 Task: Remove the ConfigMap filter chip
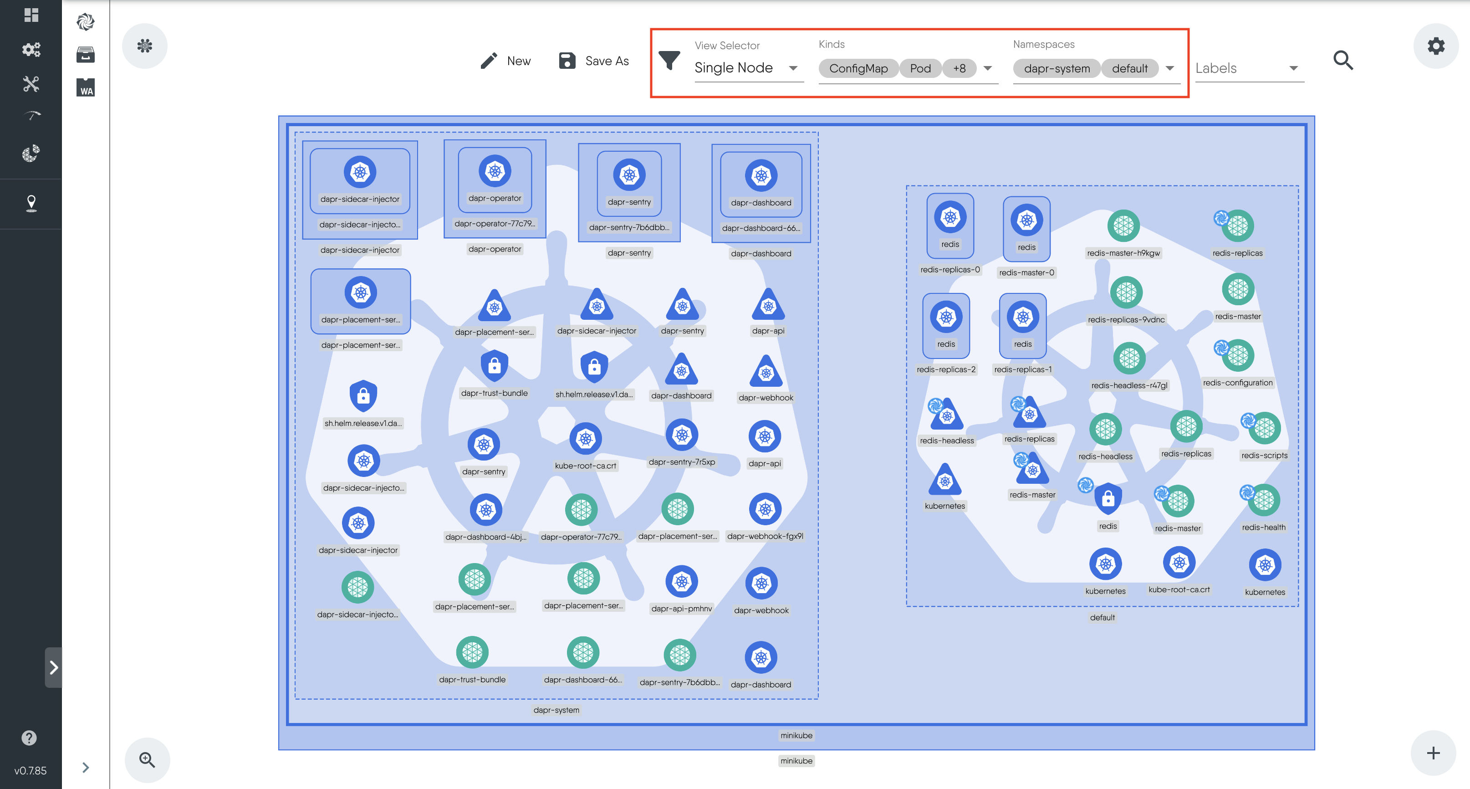[x=858, y=68]
